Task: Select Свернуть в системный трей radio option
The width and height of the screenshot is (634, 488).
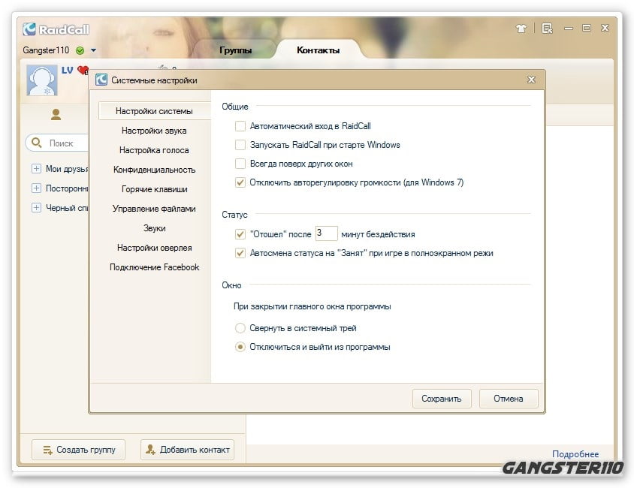Action: (x=240, y=328)
